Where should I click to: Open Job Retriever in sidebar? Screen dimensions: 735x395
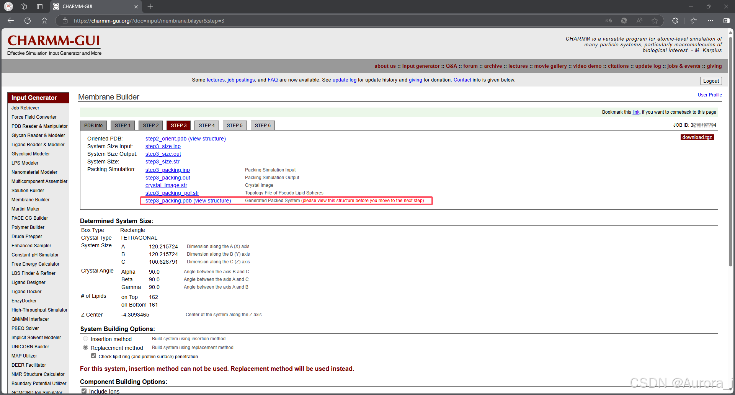25,108
